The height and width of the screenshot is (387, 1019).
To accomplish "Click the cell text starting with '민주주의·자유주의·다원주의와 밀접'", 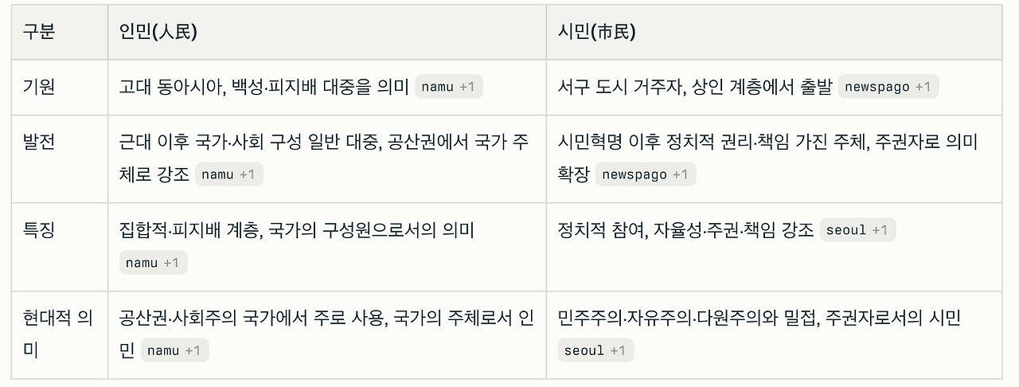I will (x=759, y=319).
